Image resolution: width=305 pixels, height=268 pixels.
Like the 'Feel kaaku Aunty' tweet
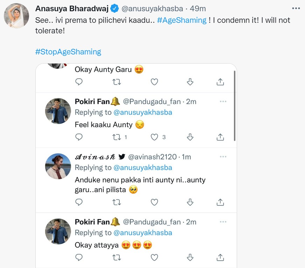pyautogui.click(x=154, y=137)
